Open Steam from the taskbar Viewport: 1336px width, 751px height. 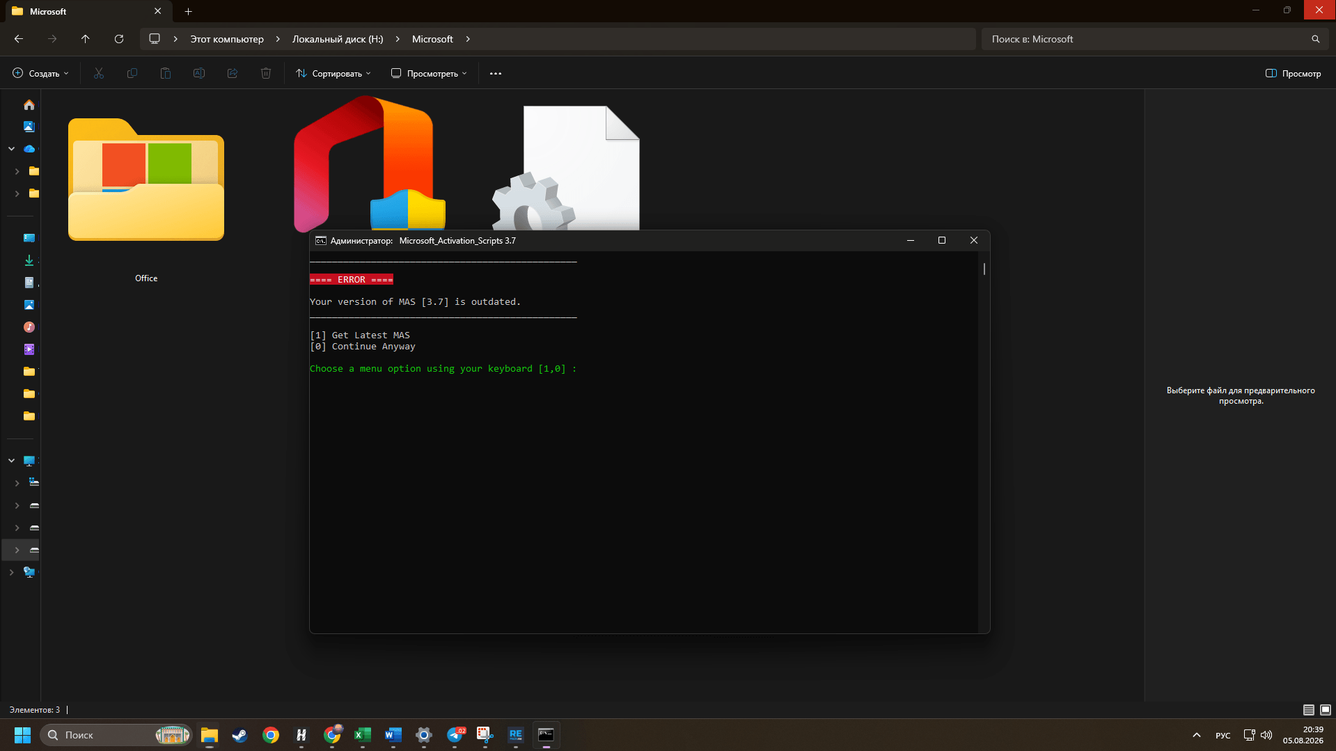coord(240,735)
